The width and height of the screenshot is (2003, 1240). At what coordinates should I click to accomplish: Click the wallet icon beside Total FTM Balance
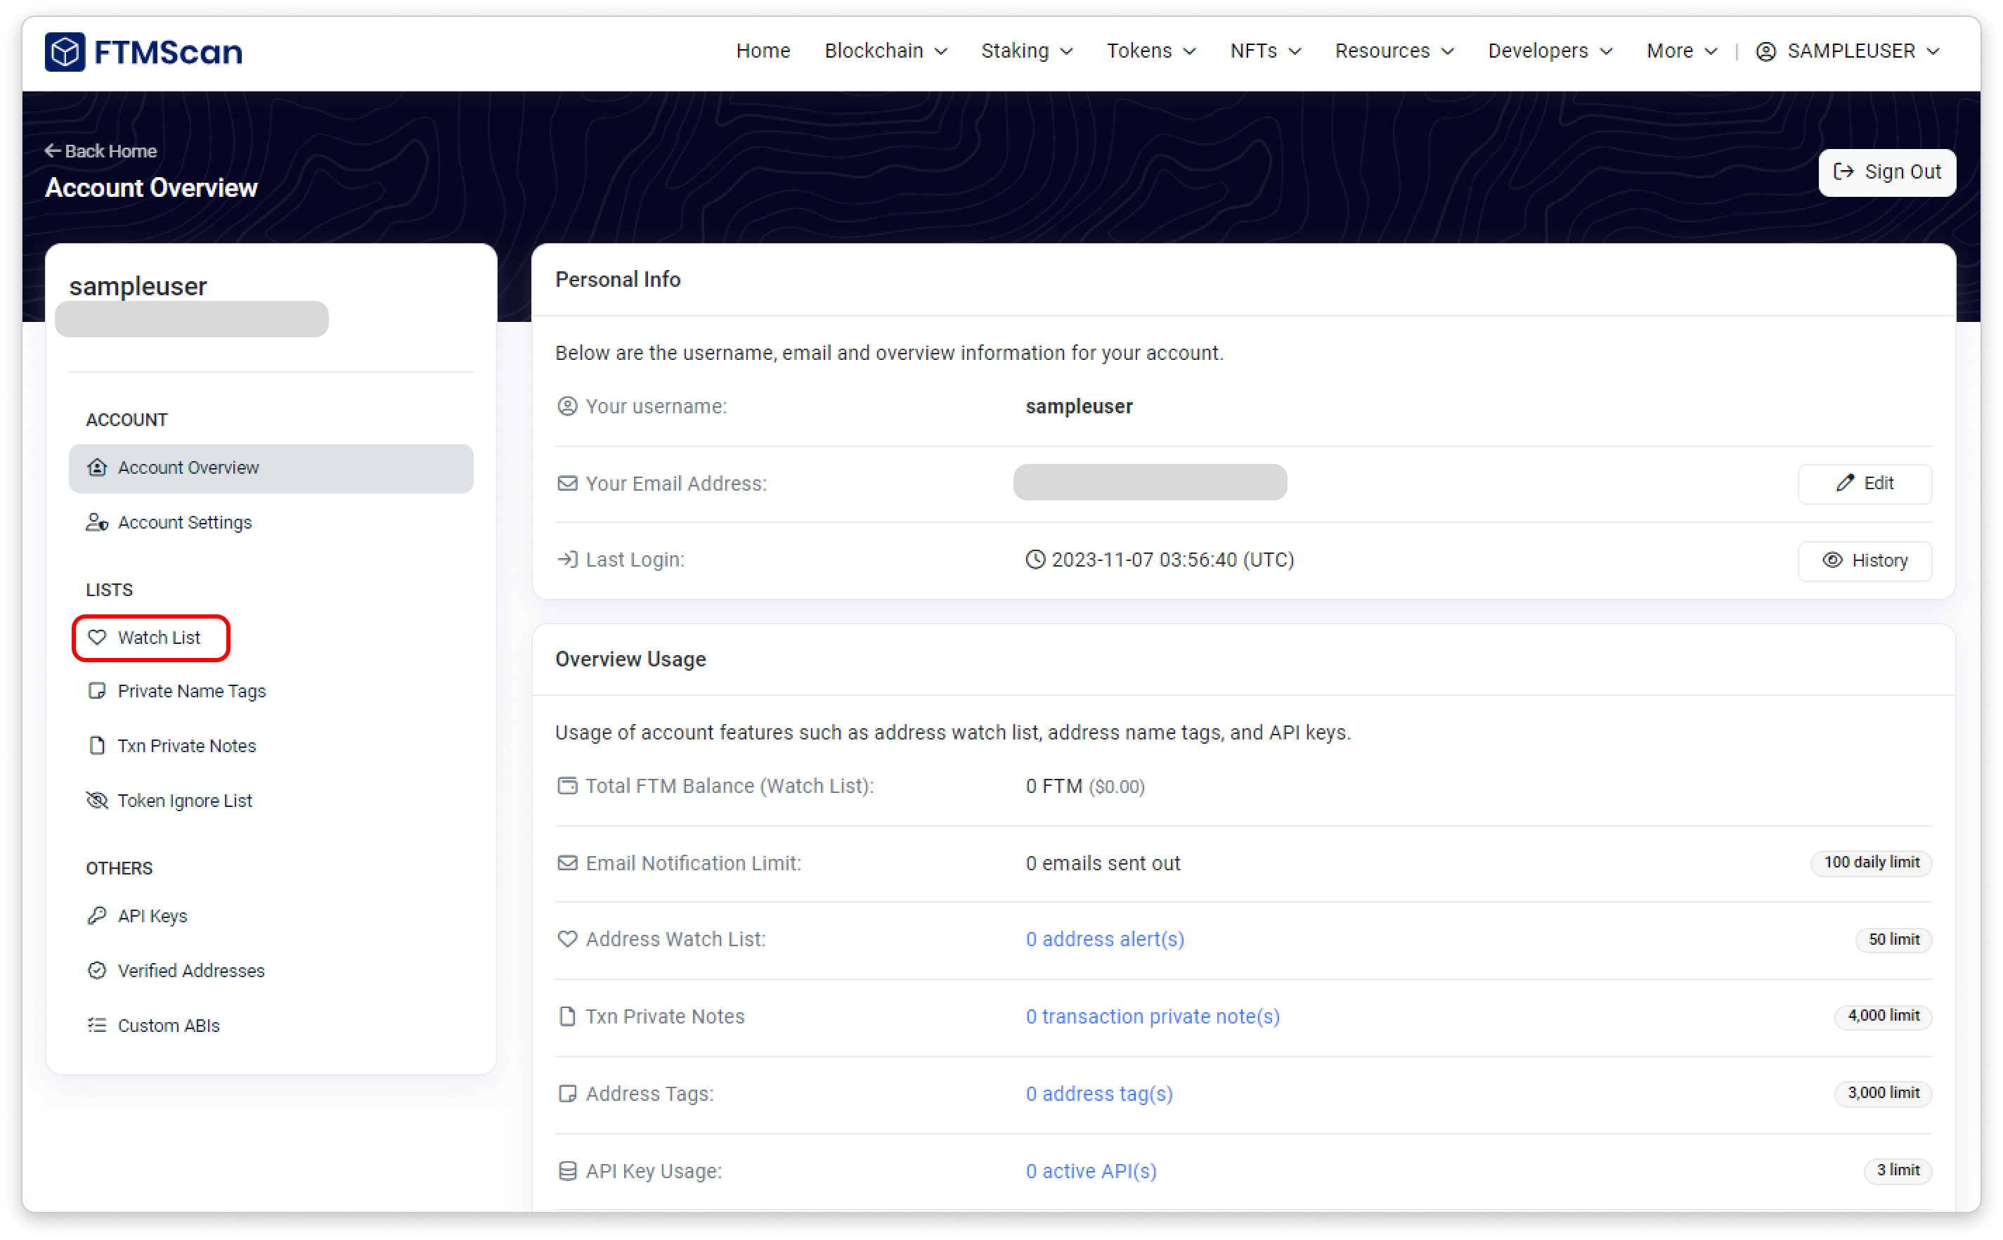(x=566, y=786)
